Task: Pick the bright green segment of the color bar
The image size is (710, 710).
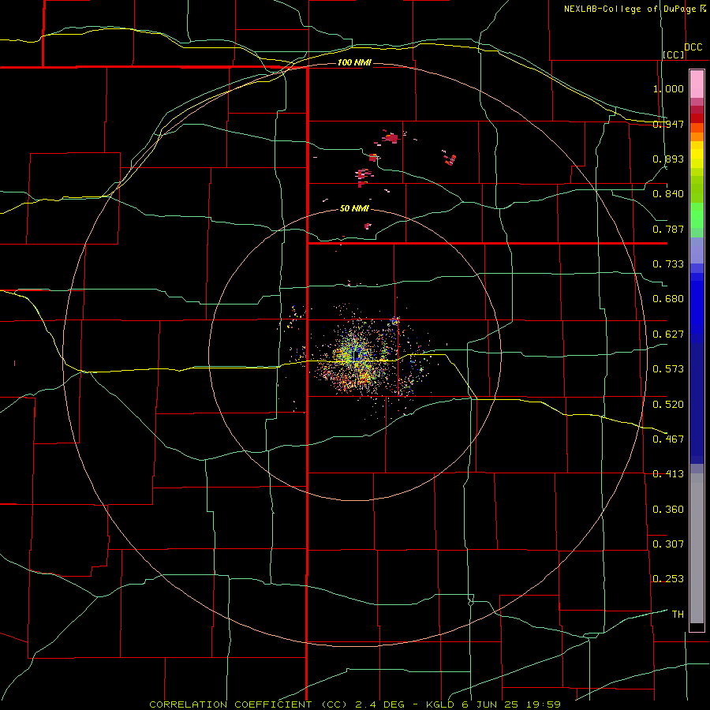Action: [697, 215]
